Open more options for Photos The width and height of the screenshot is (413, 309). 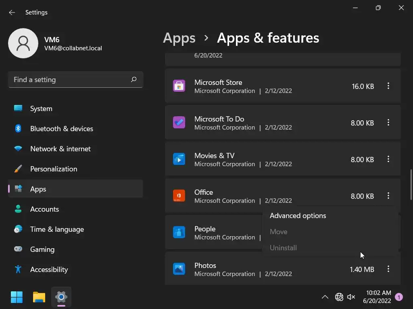click(388, 269)
